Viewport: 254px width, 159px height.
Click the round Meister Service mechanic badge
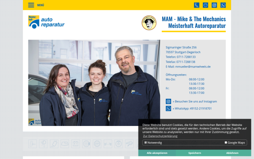click(x=149, y=23)
